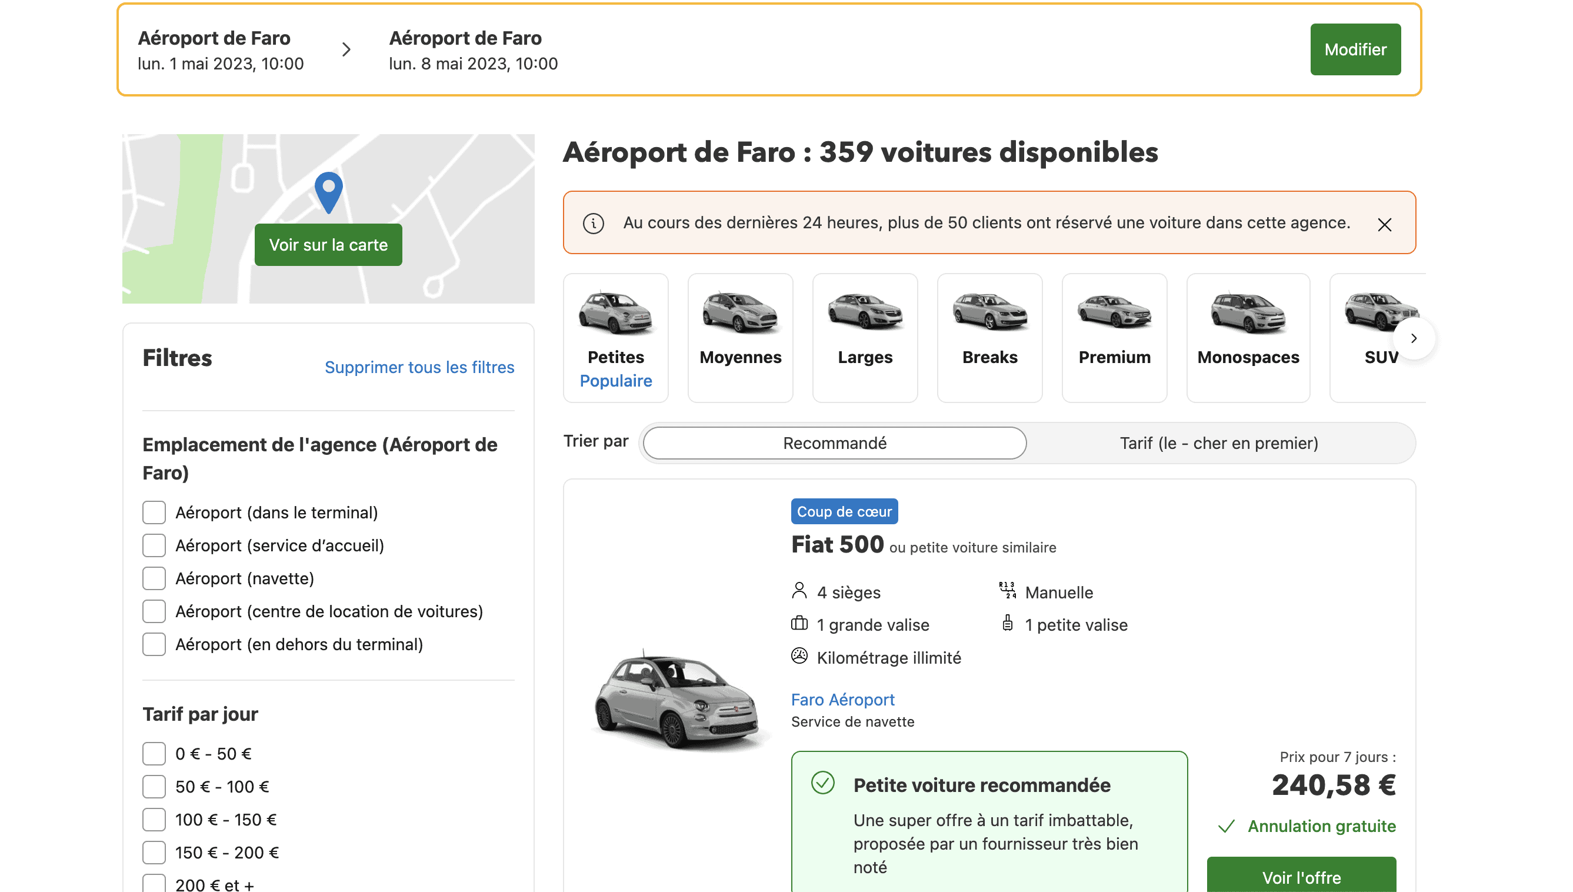This screenshot has width=1573, height=892.
Task: Click the seats person icon
Action: pos(798,591)
